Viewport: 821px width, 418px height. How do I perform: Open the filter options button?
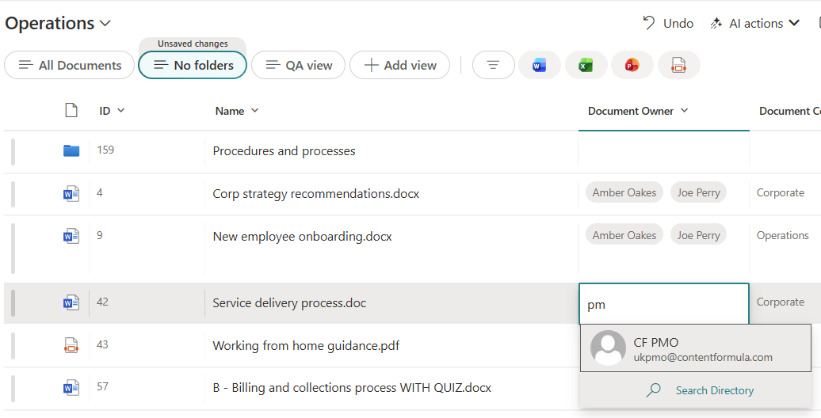[493, 66]
